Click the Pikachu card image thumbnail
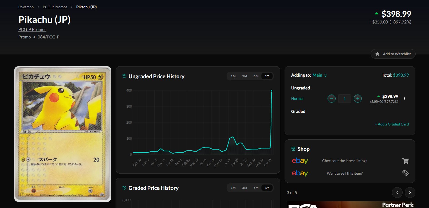This screenshot has height=208, width=429. (63, 134)
